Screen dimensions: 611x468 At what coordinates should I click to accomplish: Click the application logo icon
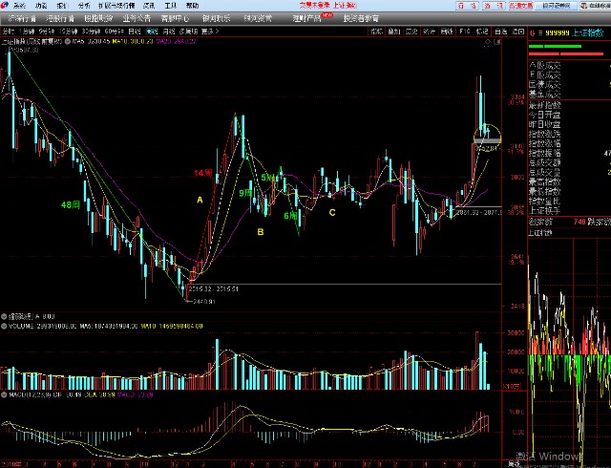coord(4,5)
